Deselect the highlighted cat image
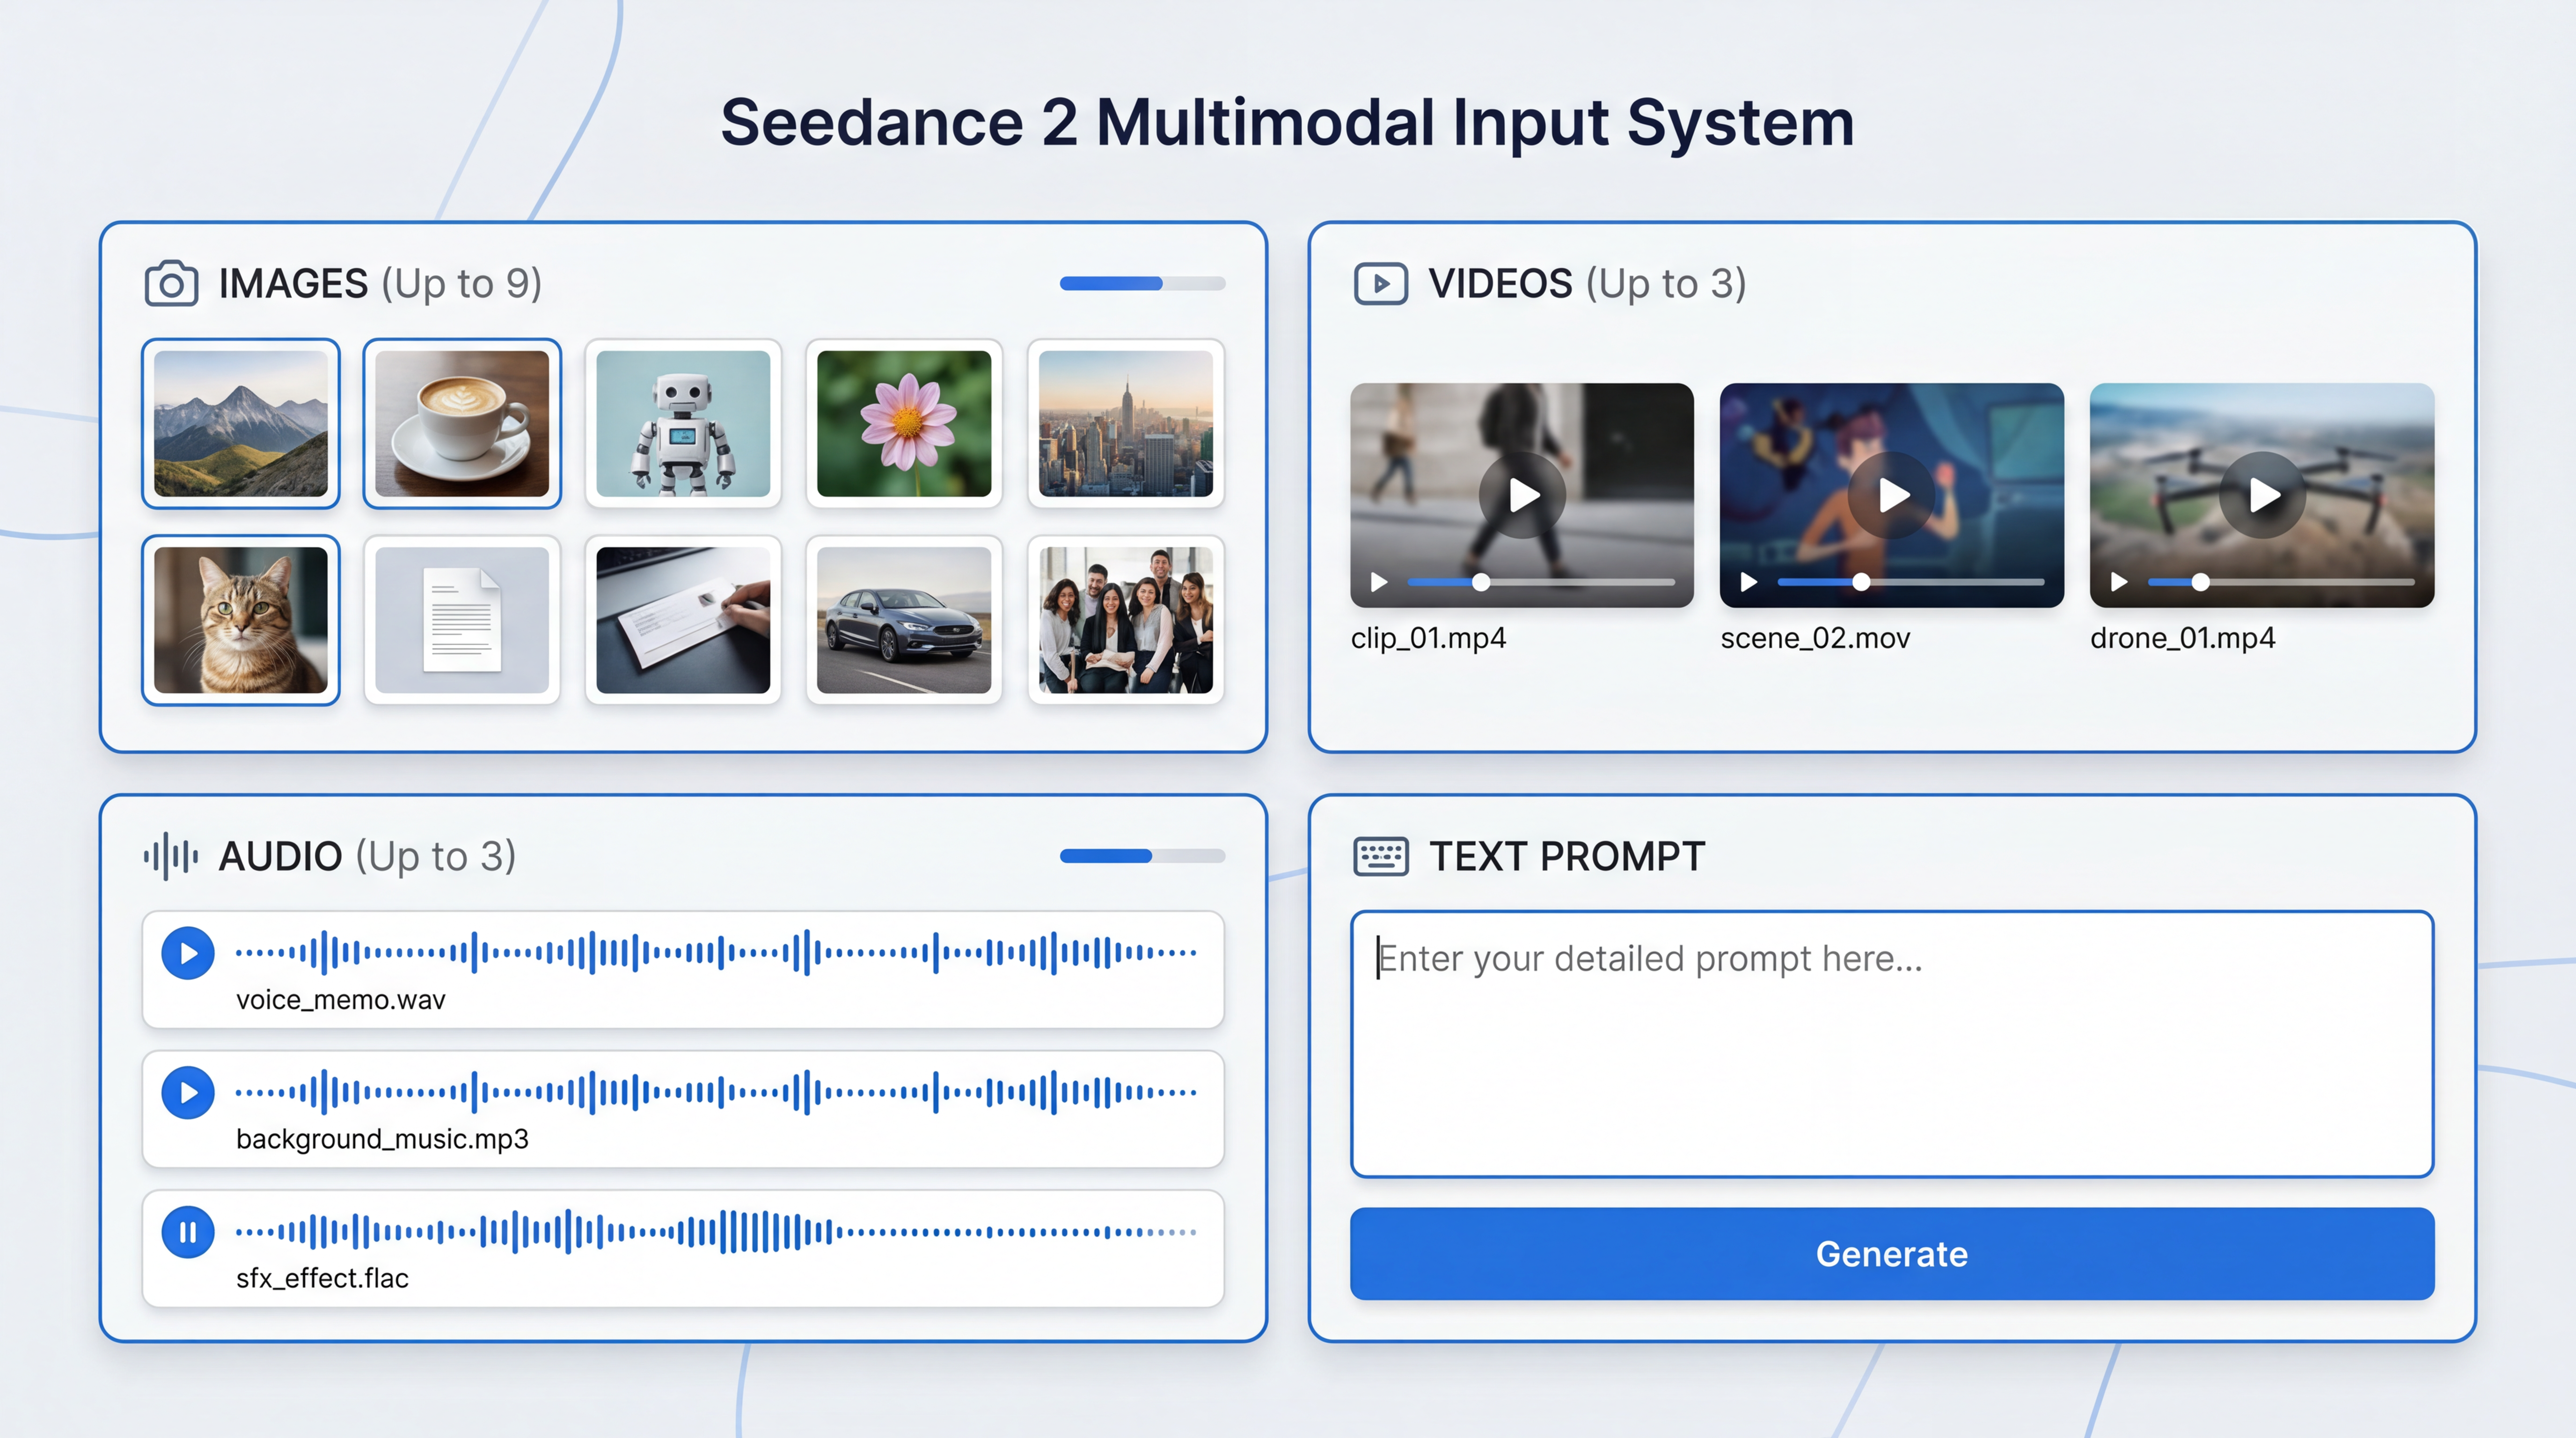The width and height of the screenshot is (2576, 1438). 241,620
